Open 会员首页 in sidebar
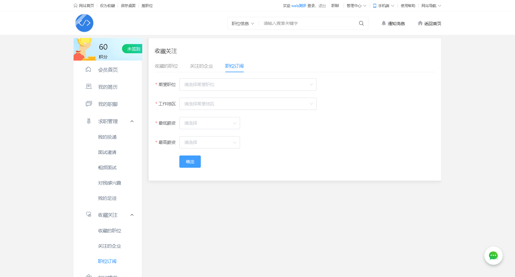Screen dimensions: 515x277 pos(108,70)
